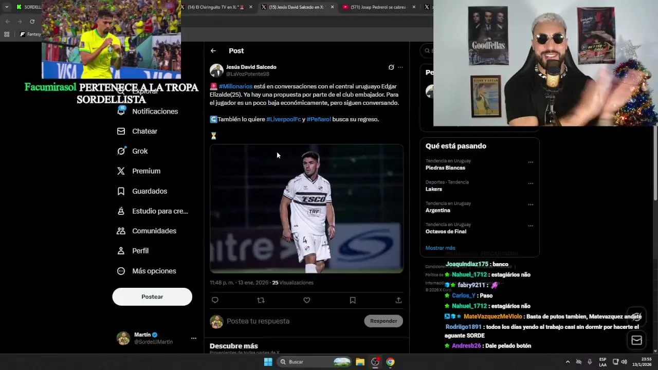Click the taskbar volume speaker icon
Viewport: 658px width, 370px height.
point(624,362)
